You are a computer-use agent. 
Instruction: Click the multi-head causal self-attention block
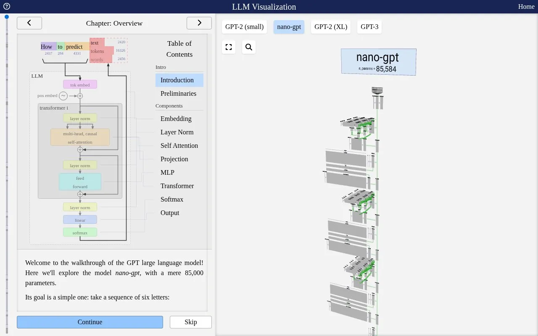(x=80, y=137)
